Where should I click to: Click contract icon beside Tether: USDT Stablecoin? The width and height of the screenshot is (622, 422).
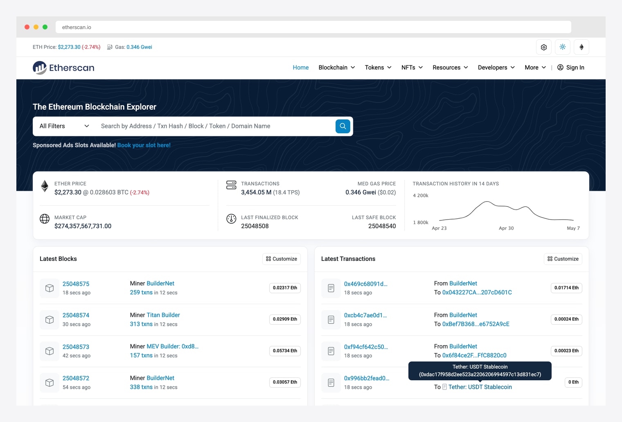click(x=444, y=387)
